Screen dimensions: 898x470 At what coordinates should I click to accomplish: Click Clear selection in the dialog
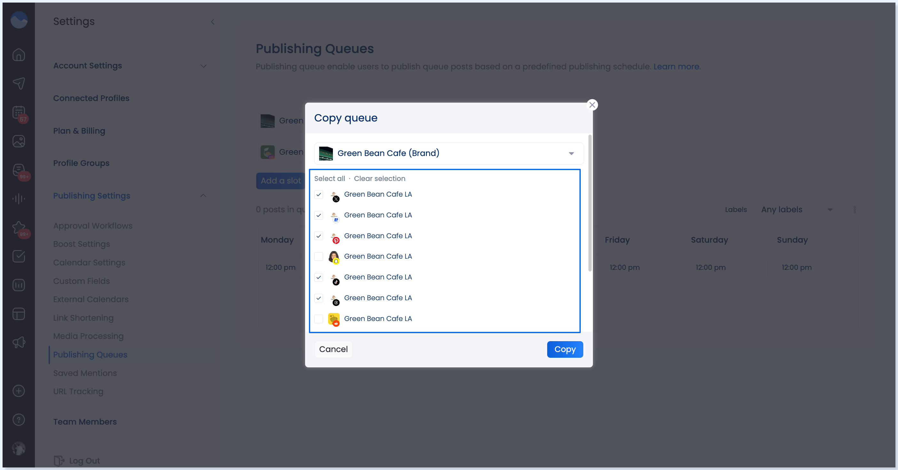(380, 178)
